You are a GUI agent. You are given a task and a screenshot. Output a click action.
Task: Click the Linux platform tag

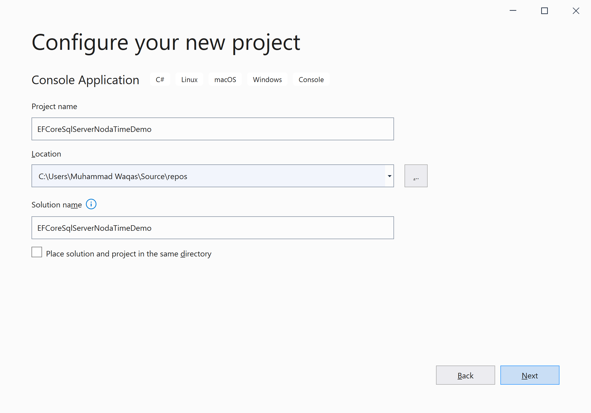(x=189, y=79)
